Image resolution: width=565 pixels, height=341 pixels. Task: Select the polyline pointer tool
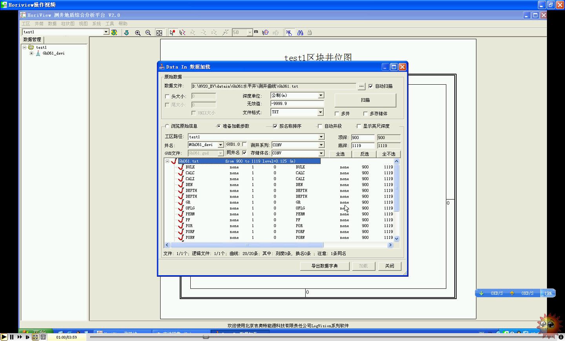[x=182, y=33]
